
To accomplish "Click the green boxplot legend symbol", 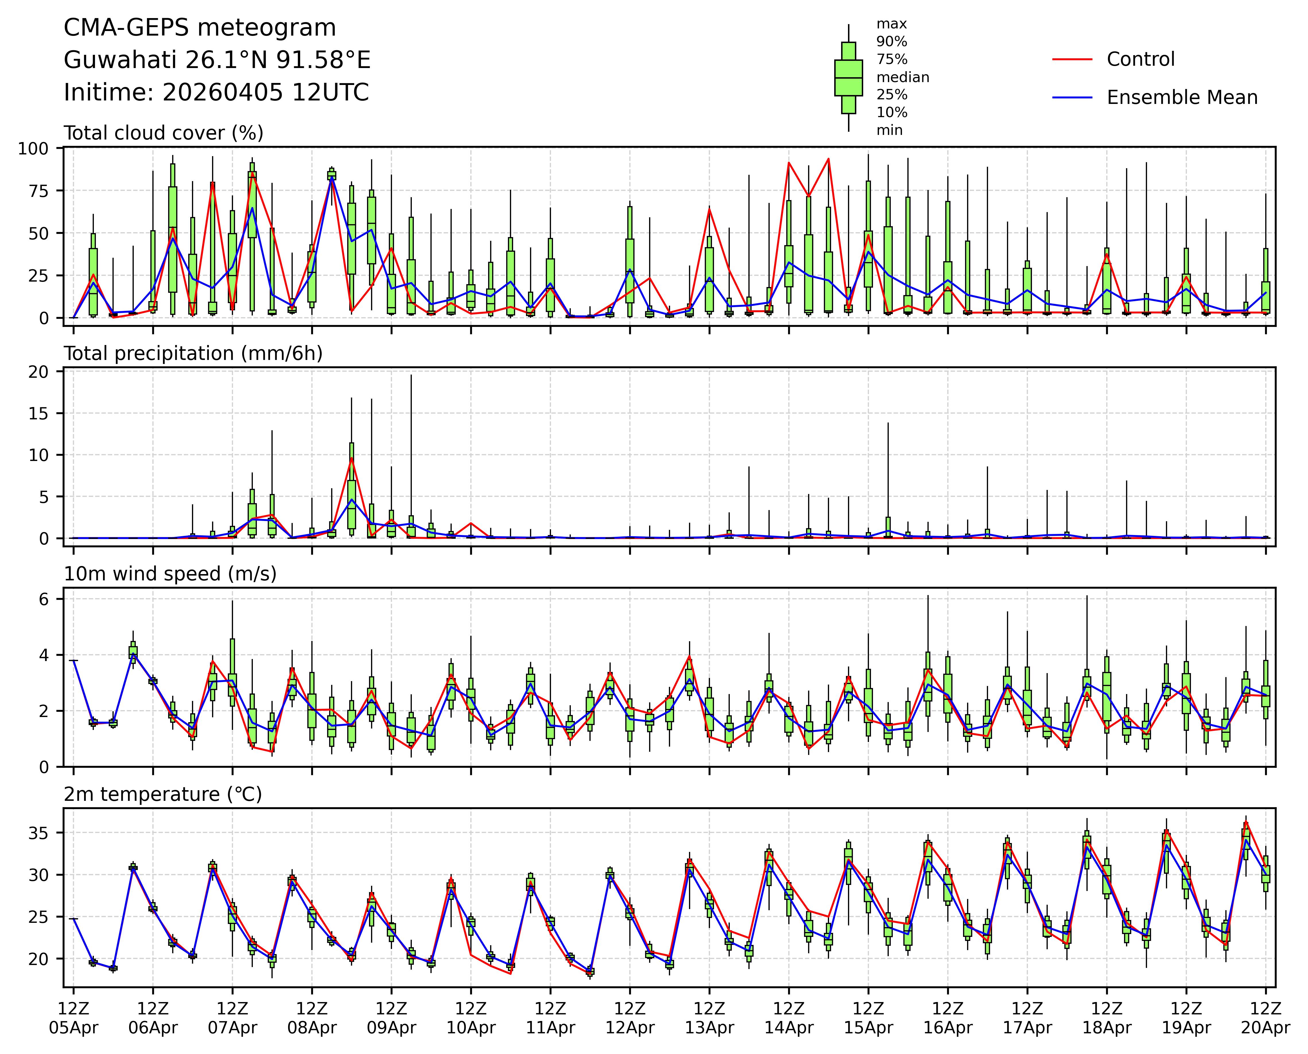I will (x=848, y=78).
